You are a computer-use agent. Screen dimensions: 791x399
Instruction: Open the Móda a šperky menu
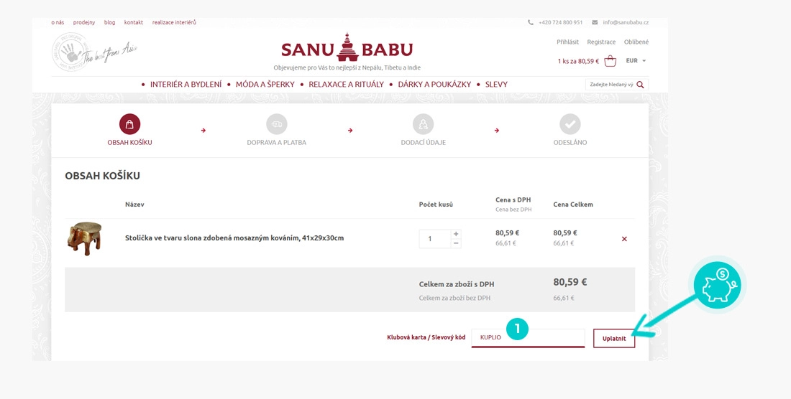[x=265, y=85]
